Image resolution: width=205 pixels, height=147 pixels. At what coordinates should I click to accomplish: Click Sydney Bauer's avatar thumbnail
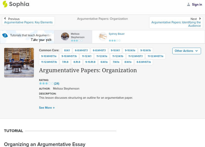click(103, 36)
